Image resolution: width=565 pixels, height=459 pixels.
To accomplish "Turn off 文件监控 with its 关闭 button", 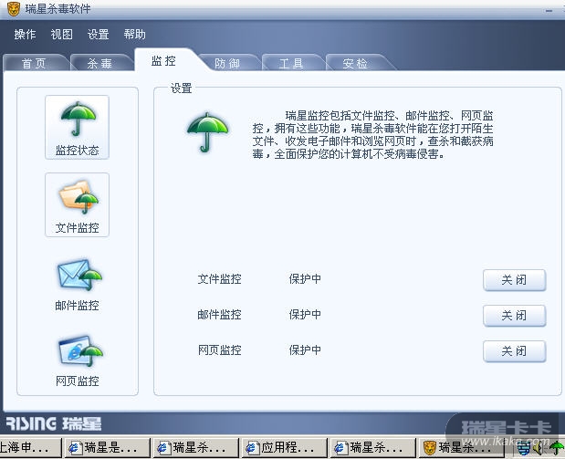I will pyautogui.click(x=514, y=279).
